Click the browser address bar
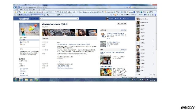The image size is (196, 110). (73, 7)
